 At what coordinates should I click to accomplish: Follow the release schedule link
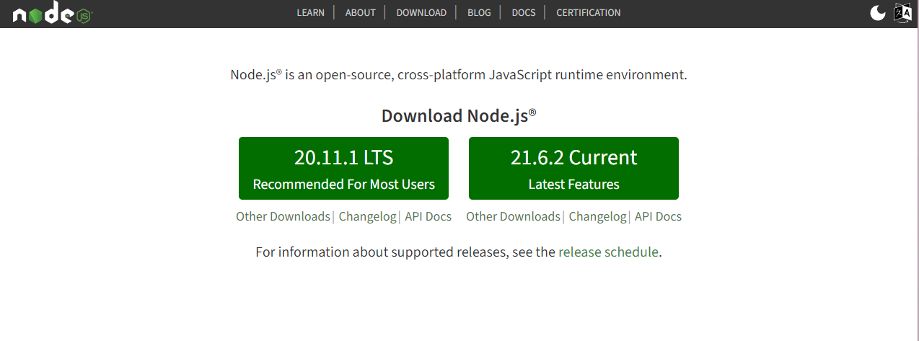click(x=608, y=252)
